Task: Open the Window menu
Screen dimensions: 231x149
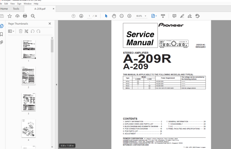Action: [x=28, y=4]
